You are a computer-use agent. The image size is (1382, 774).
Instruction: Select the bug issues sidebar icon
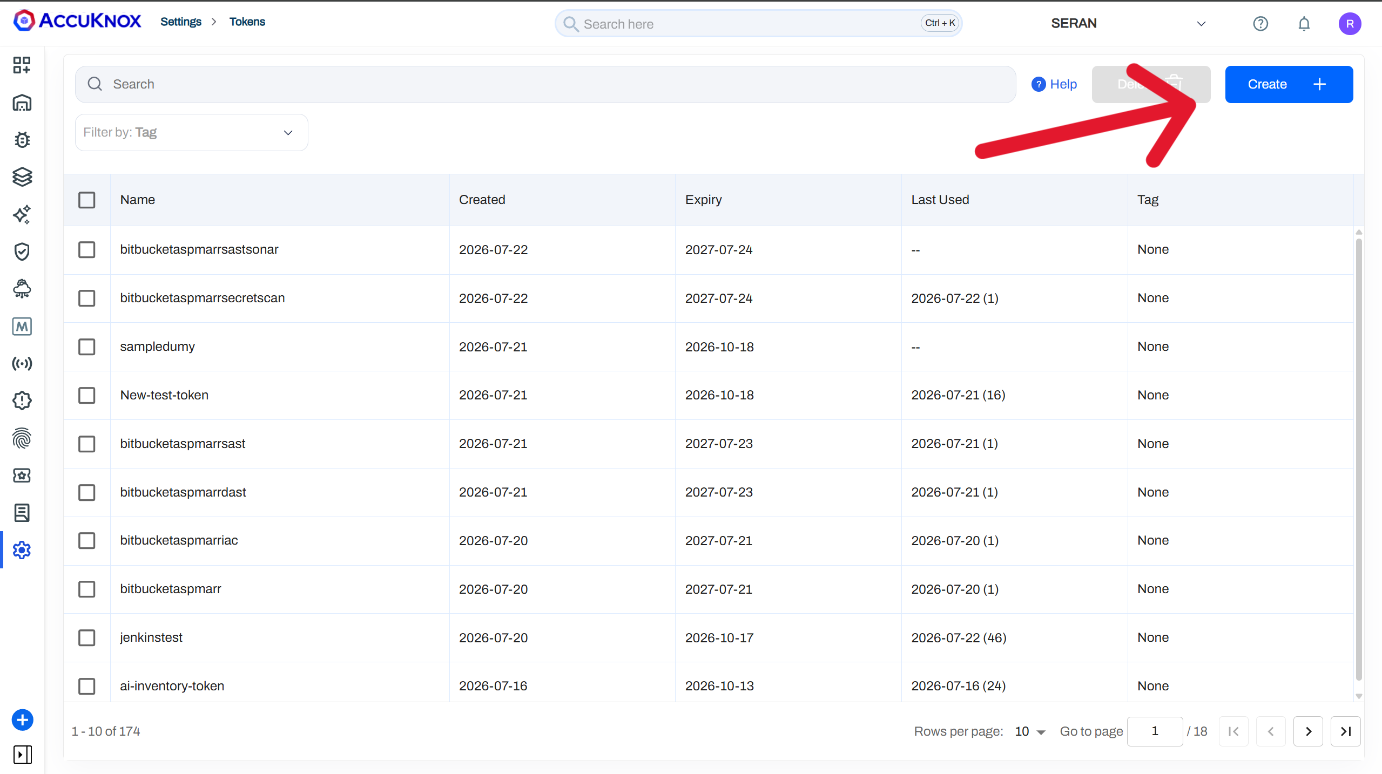click(22, 140)
